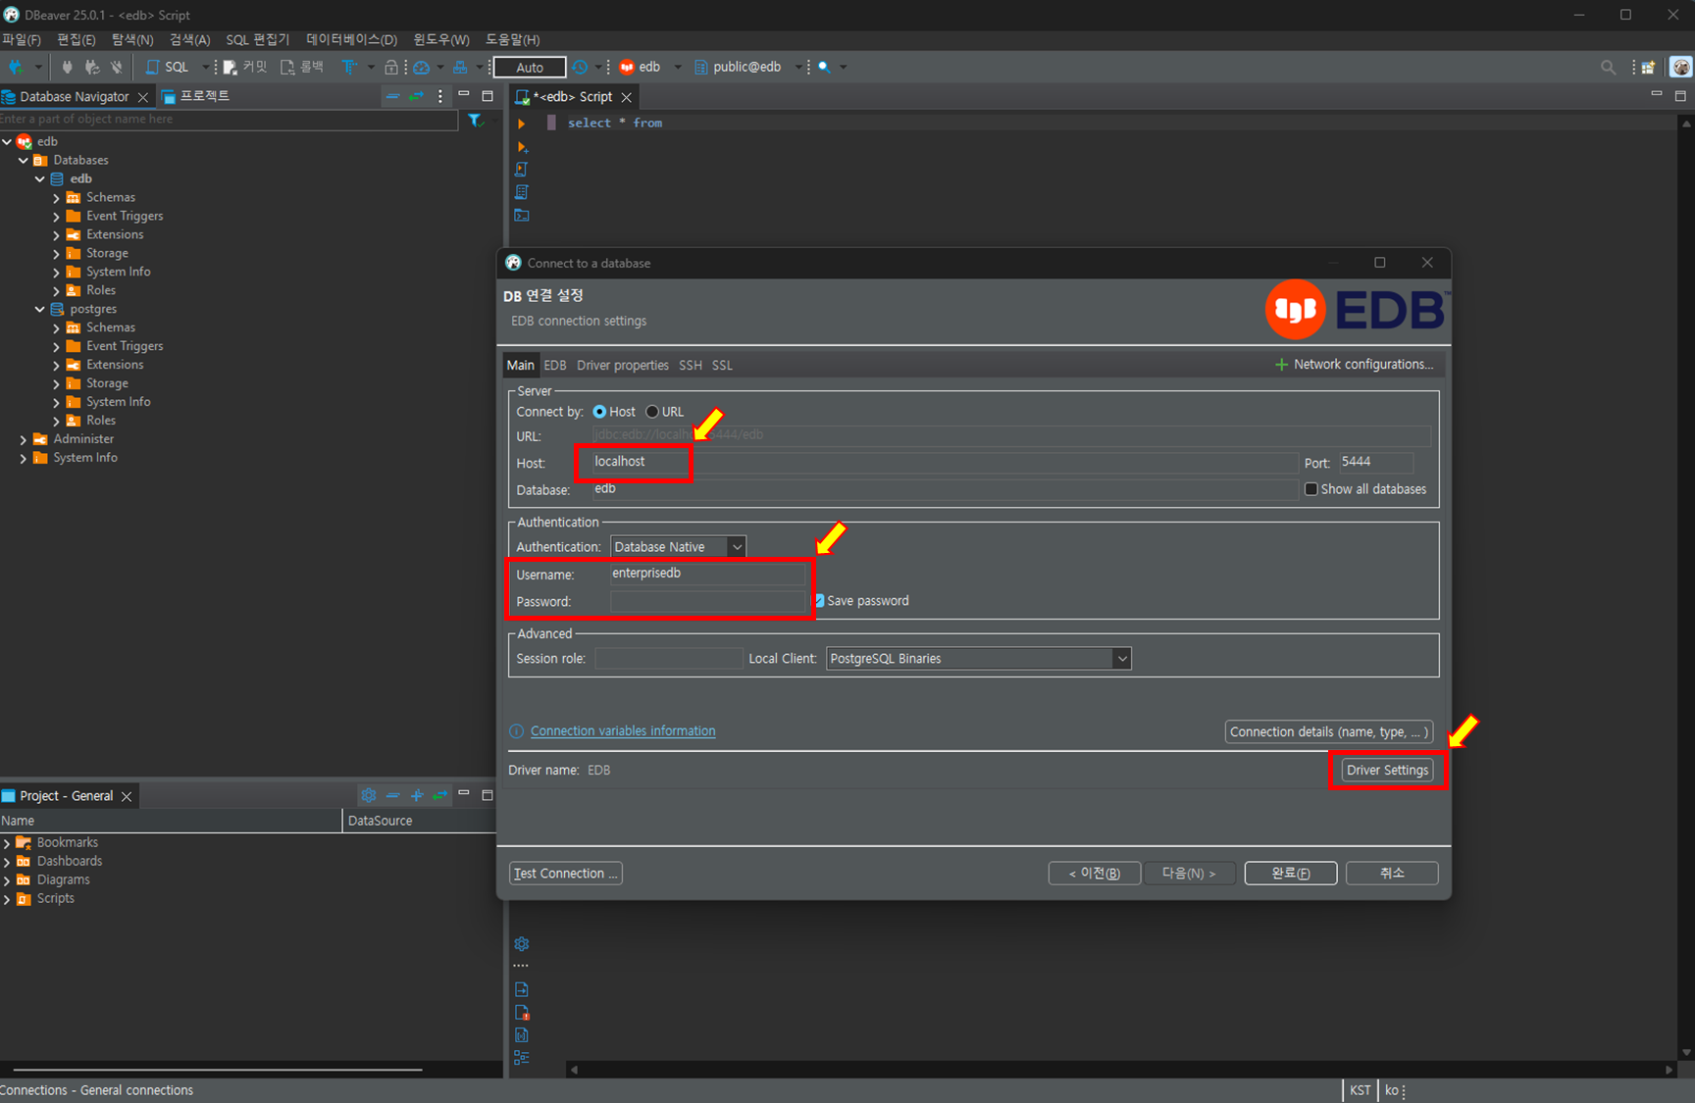Screen dimensions: 1695x1103
Task: Click the plus expand icon in Project panel
Action: point(417,795)
